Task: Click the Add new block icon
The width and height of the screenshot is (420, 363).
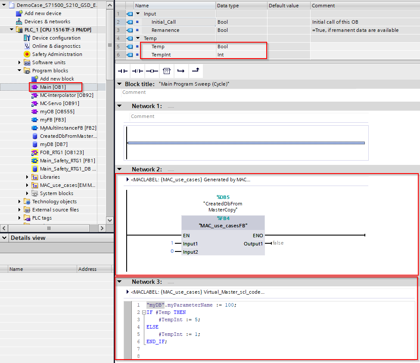Action: [35, 79]
